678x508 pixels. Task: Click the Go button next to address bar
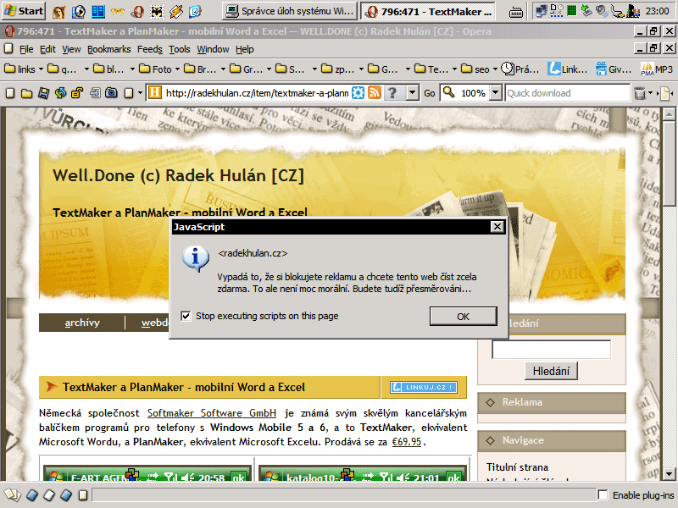tap(430, 93)
